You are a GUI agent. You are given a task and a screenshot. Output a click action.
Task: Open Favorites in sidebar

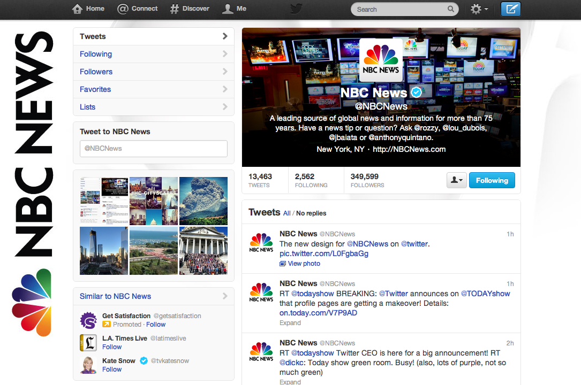pos(154,89)
